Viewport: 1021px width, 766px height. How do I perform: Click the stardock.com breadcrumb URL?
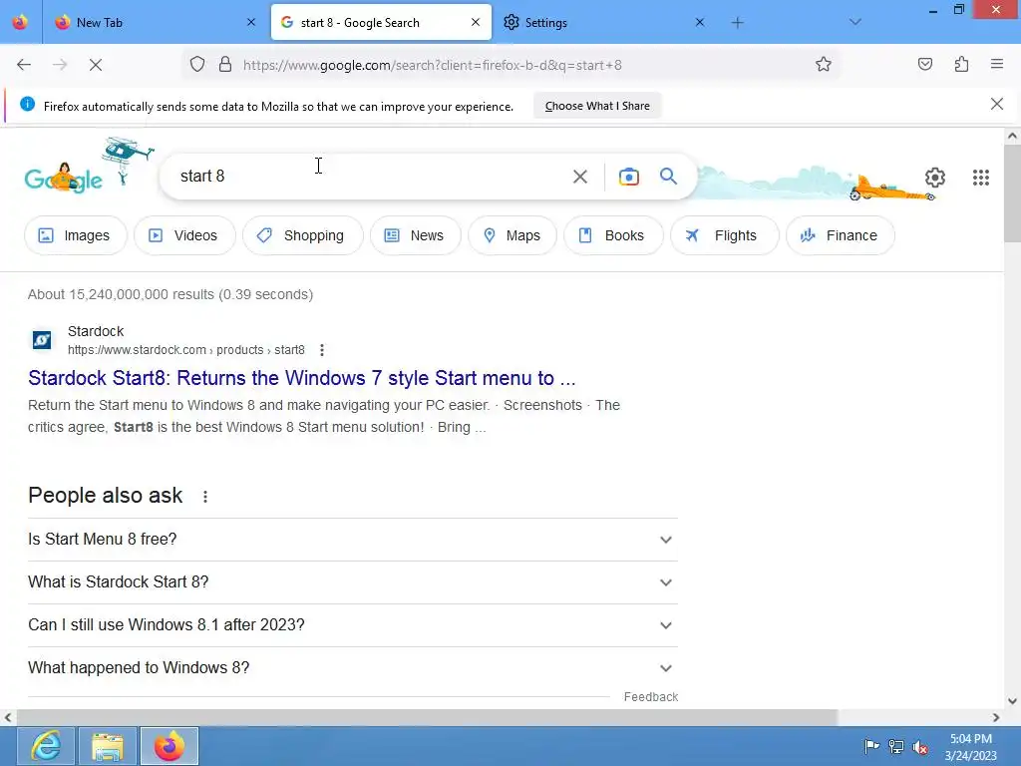click(186, 350)
